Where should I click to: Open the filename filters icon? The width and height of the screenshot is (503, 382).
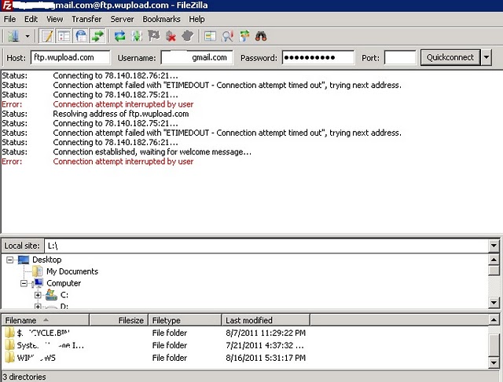pos(209,36)
